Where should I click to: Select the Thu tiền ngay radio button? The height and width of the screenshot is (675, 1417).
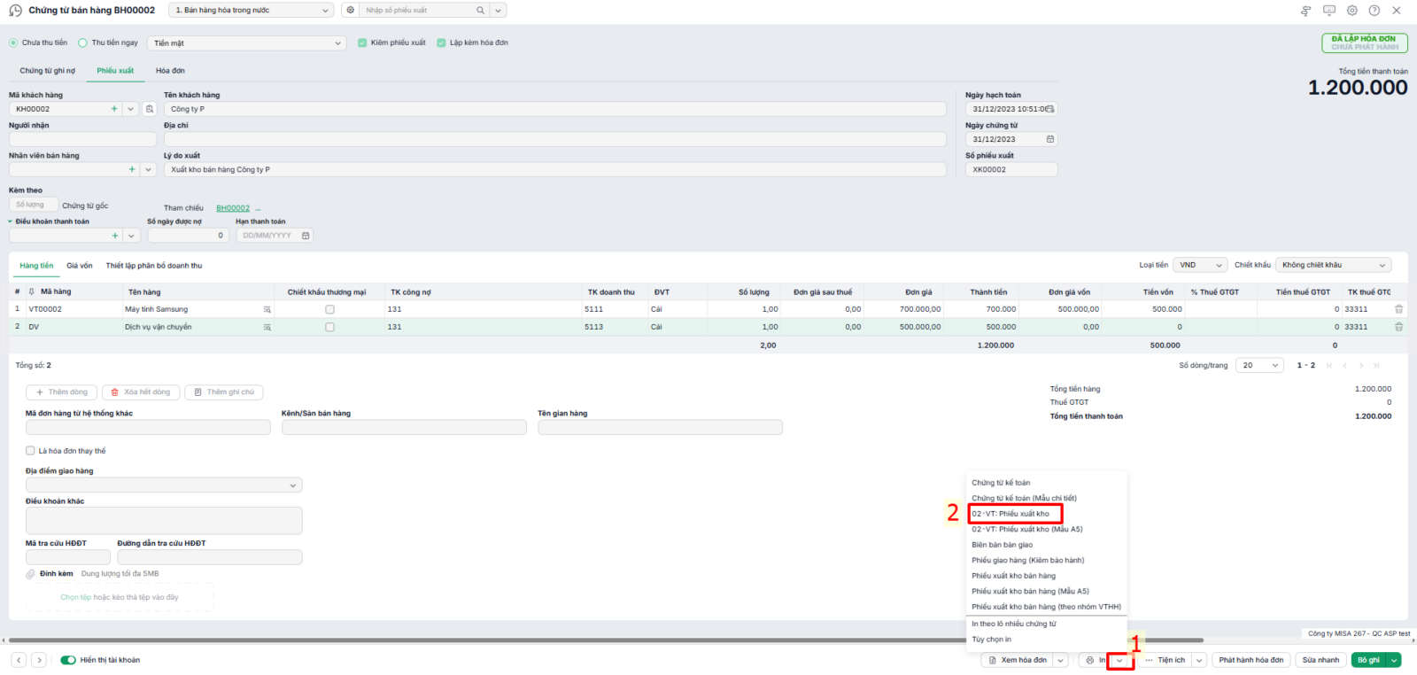(x=82, y=43)
